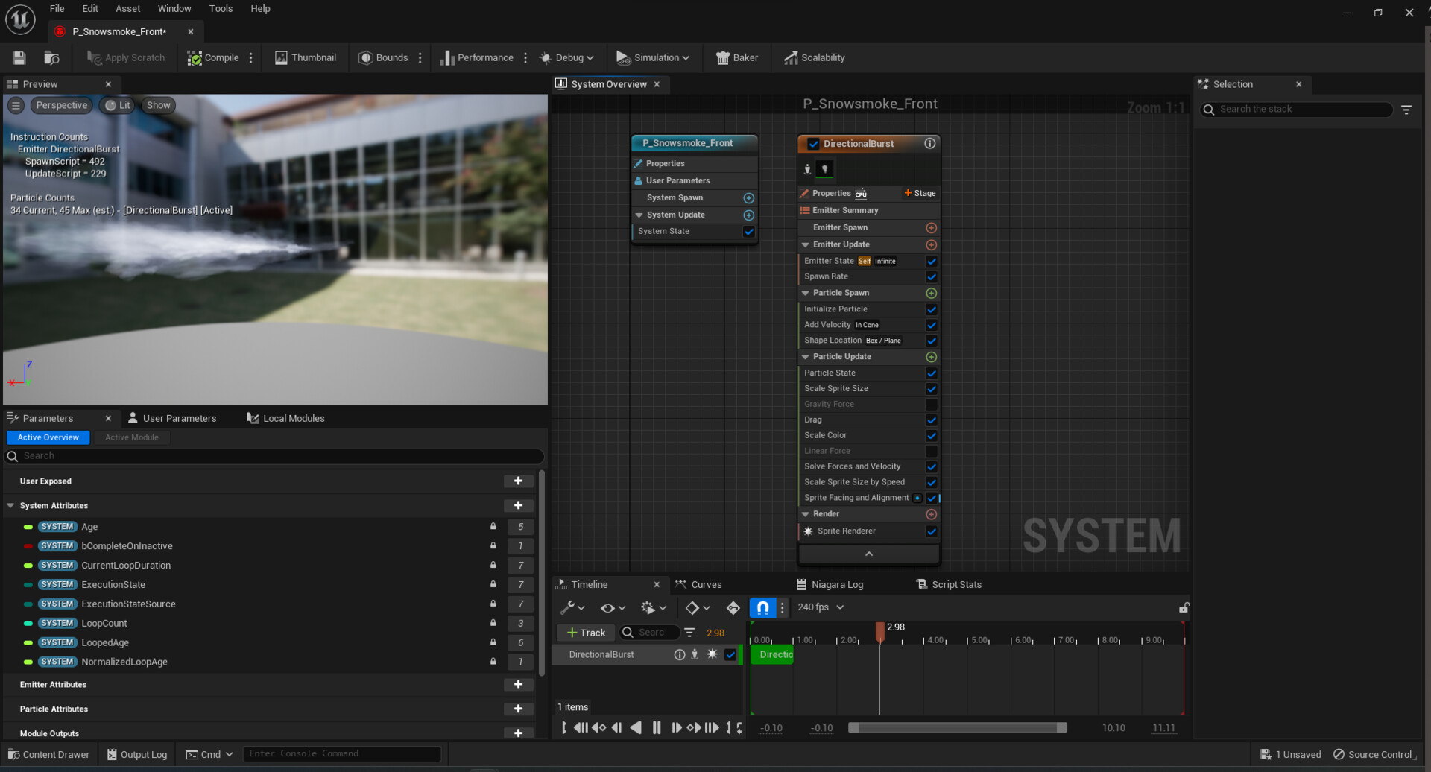Pause the timeline playback
This screenshot has height=772, width=1431.
(656, 727)
